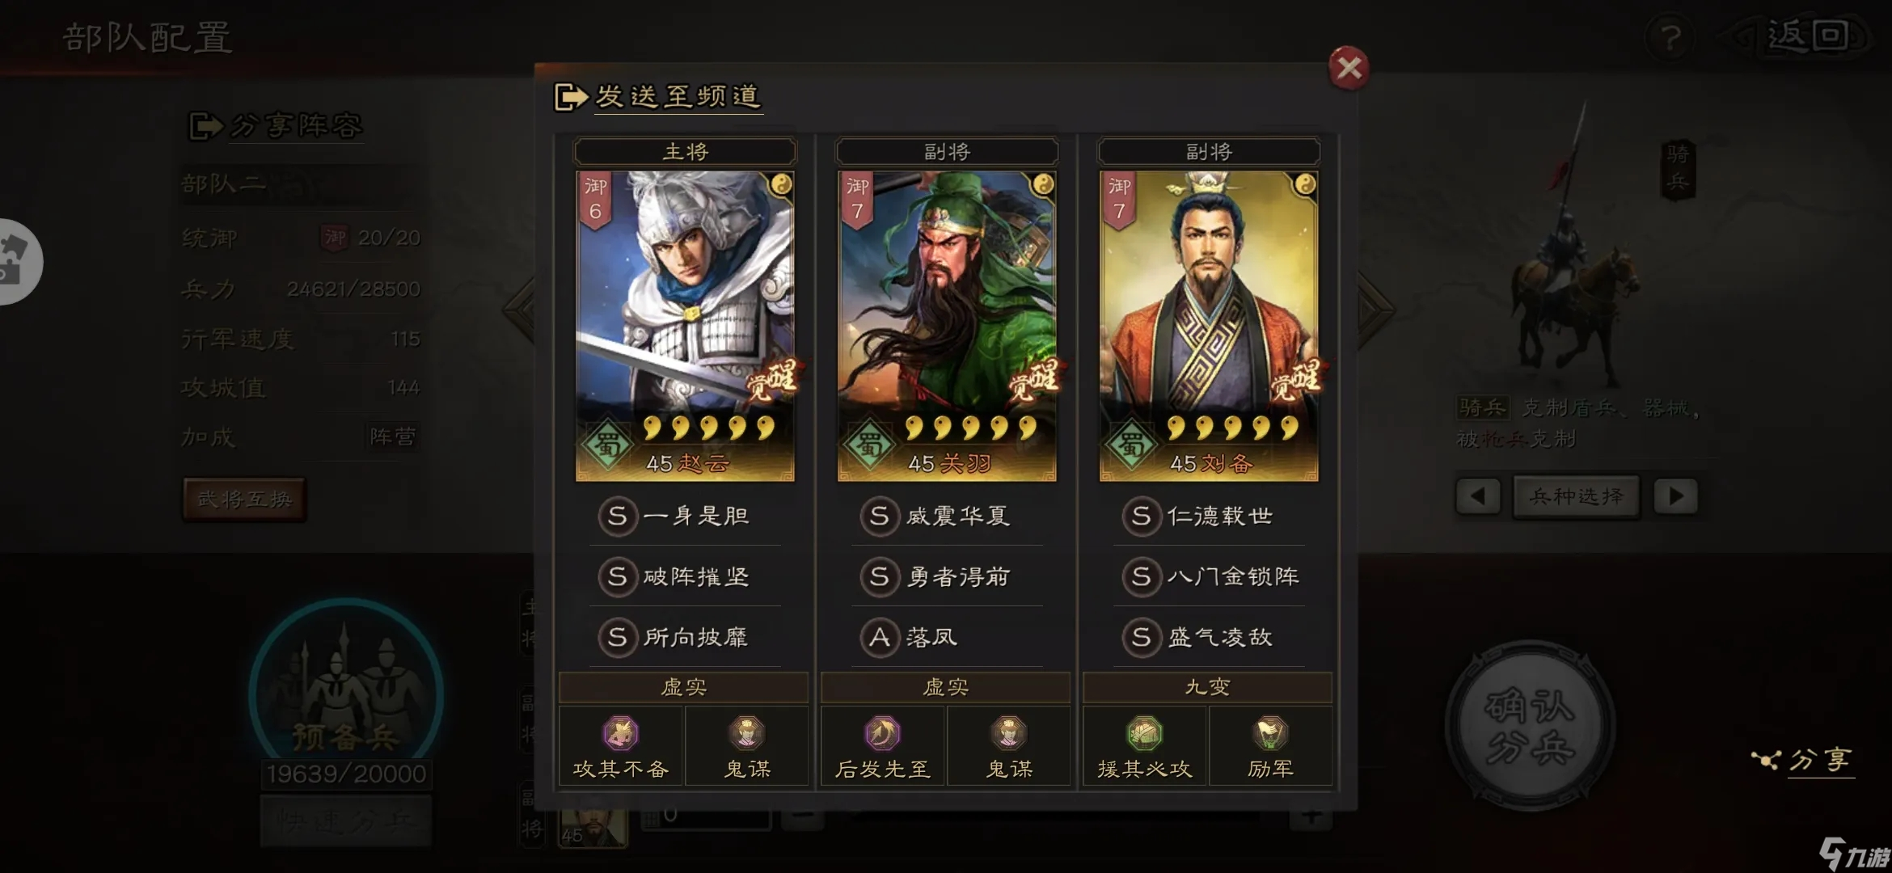
Task: Select 援其必攻 tactic icon under 刘备
Action: click(1144, 734)
